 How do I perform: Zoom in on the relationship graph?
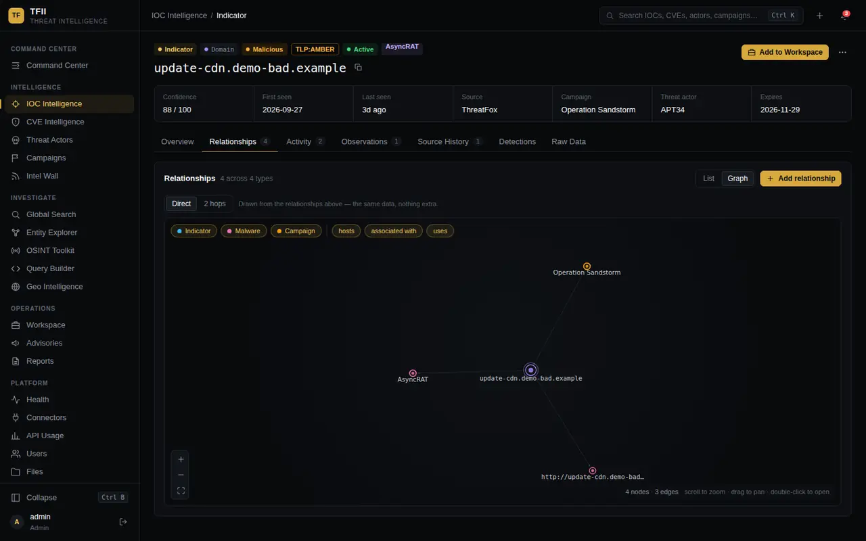(x=181, y=459)
